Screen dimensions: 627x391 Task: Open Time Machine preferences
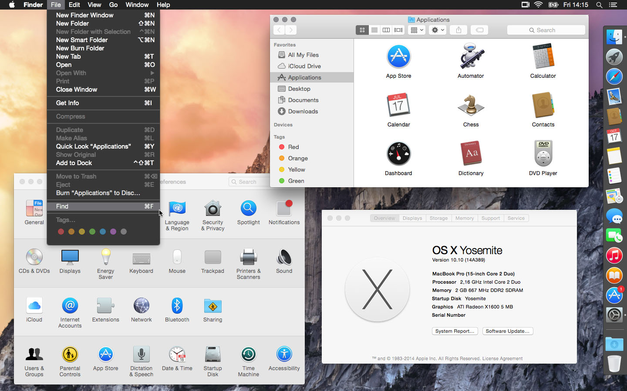pyautogui.click(x=248, y=355)
